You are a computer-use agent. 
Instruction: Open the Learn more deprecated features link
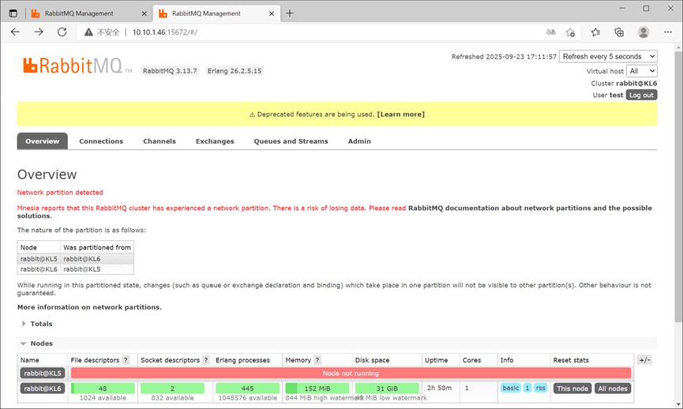point(401,114)
